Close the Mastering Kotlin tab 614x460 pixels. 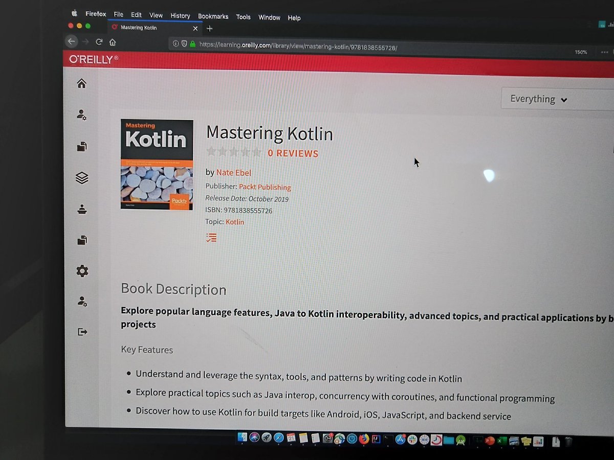(x=195, y=29)
